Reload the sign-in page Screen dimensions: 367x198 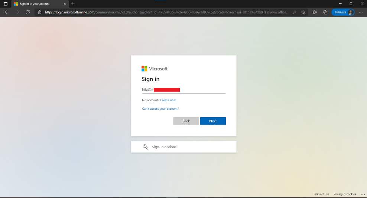tap(27, 12)
